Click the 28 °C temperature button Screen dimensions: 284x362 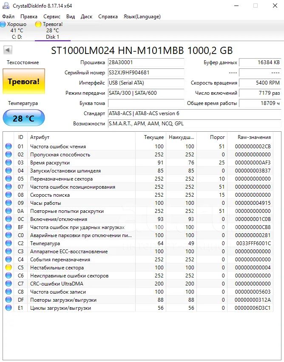click(x=23, y=118)
